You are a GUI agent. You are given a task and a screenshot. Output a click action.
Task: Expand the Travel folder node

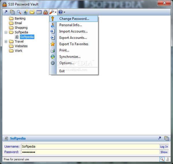click(x=6, y=42)
